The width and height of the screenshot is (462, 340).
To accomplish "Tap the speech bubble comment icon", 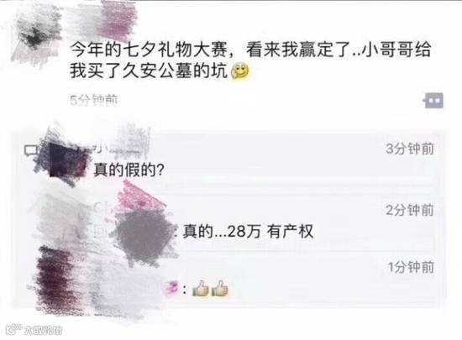I will click(30, 150).
